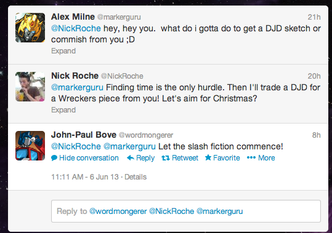Open @markerguru mention in Nick's tweet
Screen dimensions: 332x233
77,87
